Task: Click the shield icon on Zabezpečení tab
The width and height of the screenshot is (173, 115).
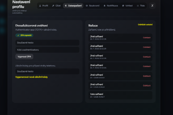Action: 66,6
